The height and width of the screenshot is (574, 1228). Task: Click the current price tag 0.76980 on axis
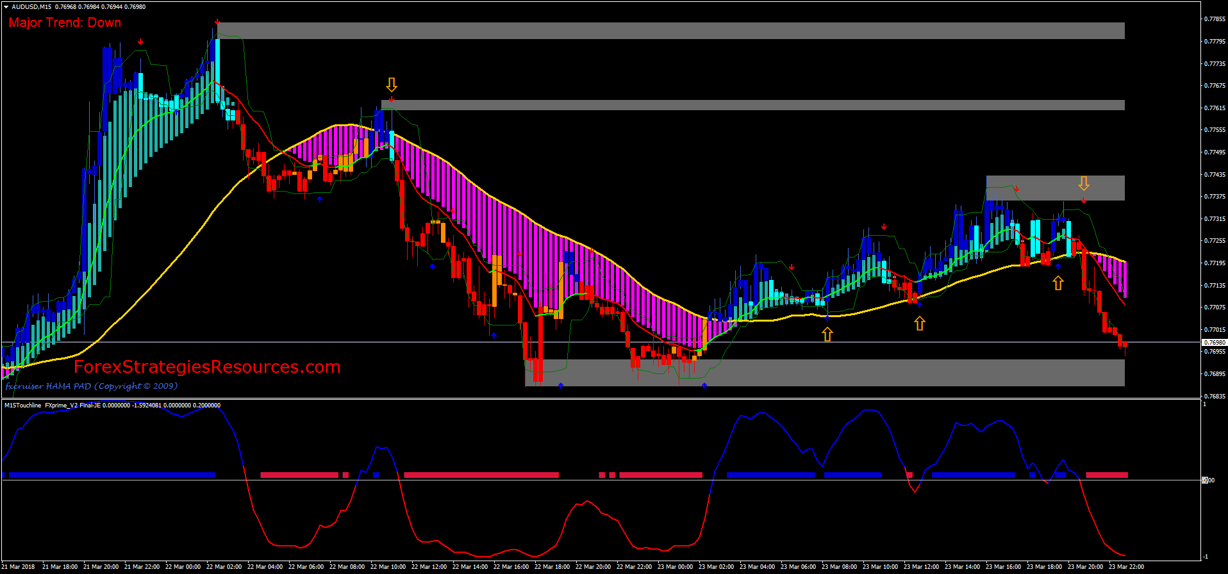(x=1214, y=343)
